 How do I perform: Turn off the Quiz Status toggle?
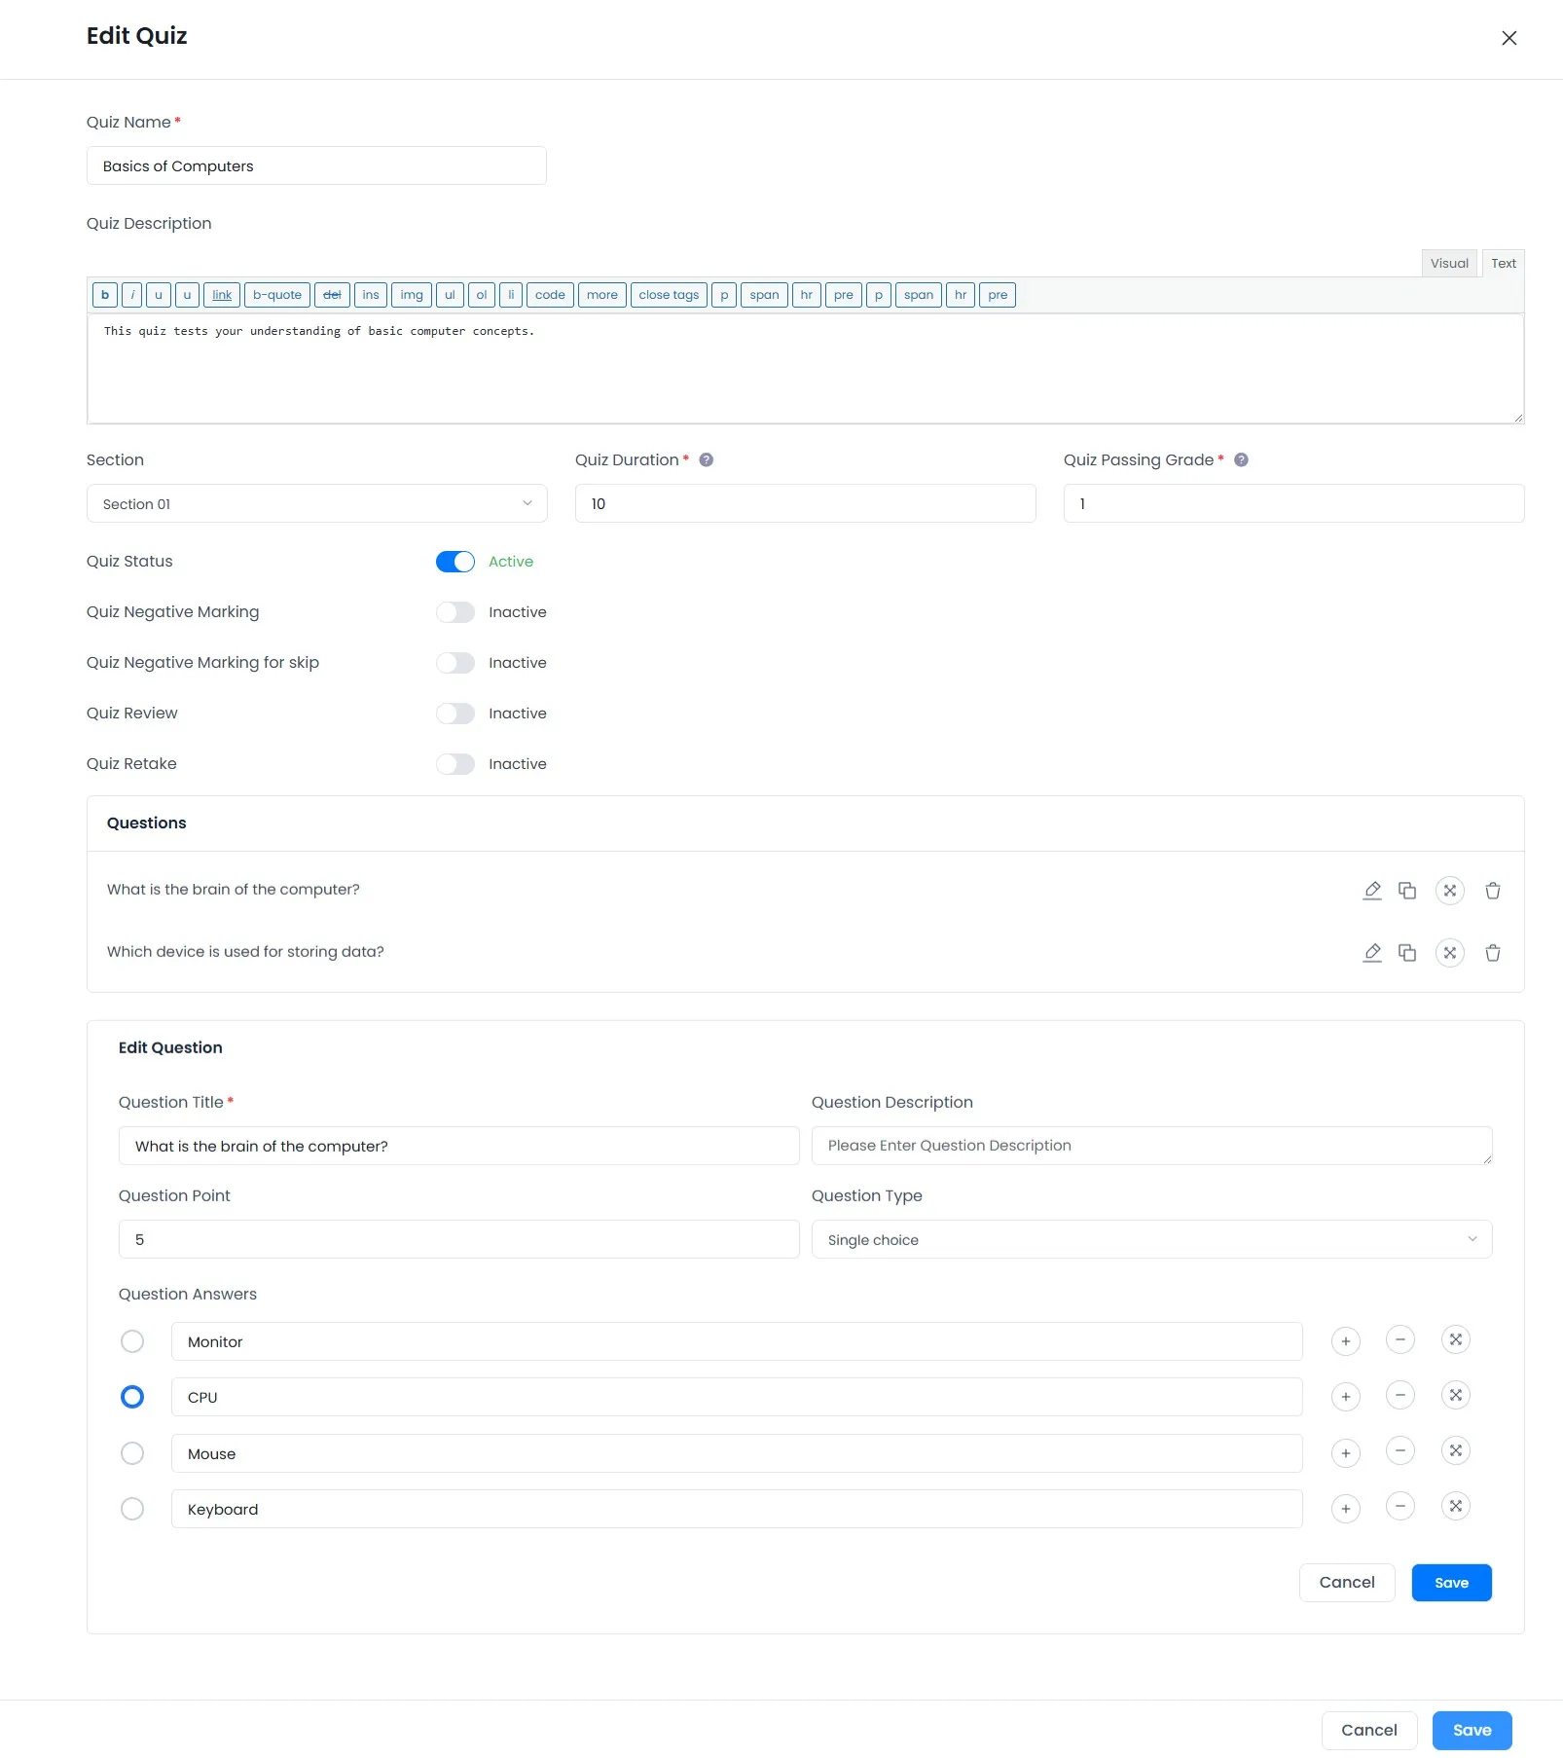[x=455, y=562]
